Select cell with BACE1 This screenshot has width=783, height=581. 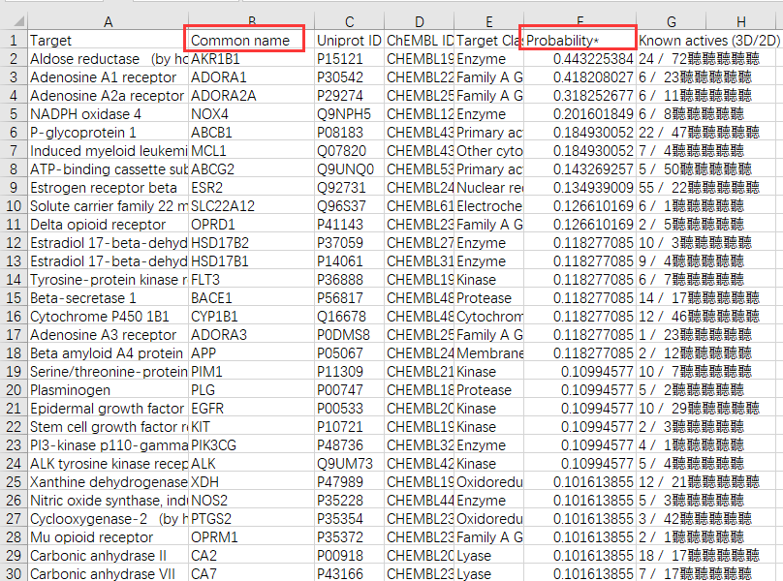click(251, 298)
